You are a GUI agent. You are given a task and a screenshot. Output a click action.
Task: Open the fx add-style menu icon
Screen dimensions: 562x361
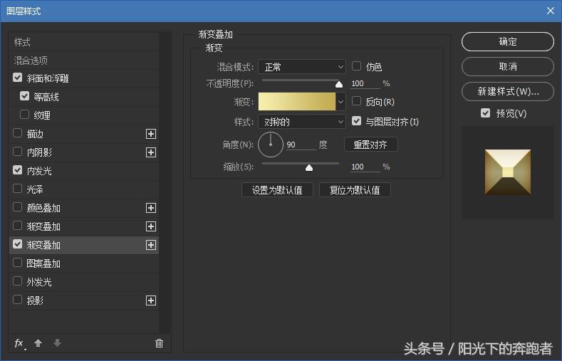pyautogui.click(x=20, y=343)
